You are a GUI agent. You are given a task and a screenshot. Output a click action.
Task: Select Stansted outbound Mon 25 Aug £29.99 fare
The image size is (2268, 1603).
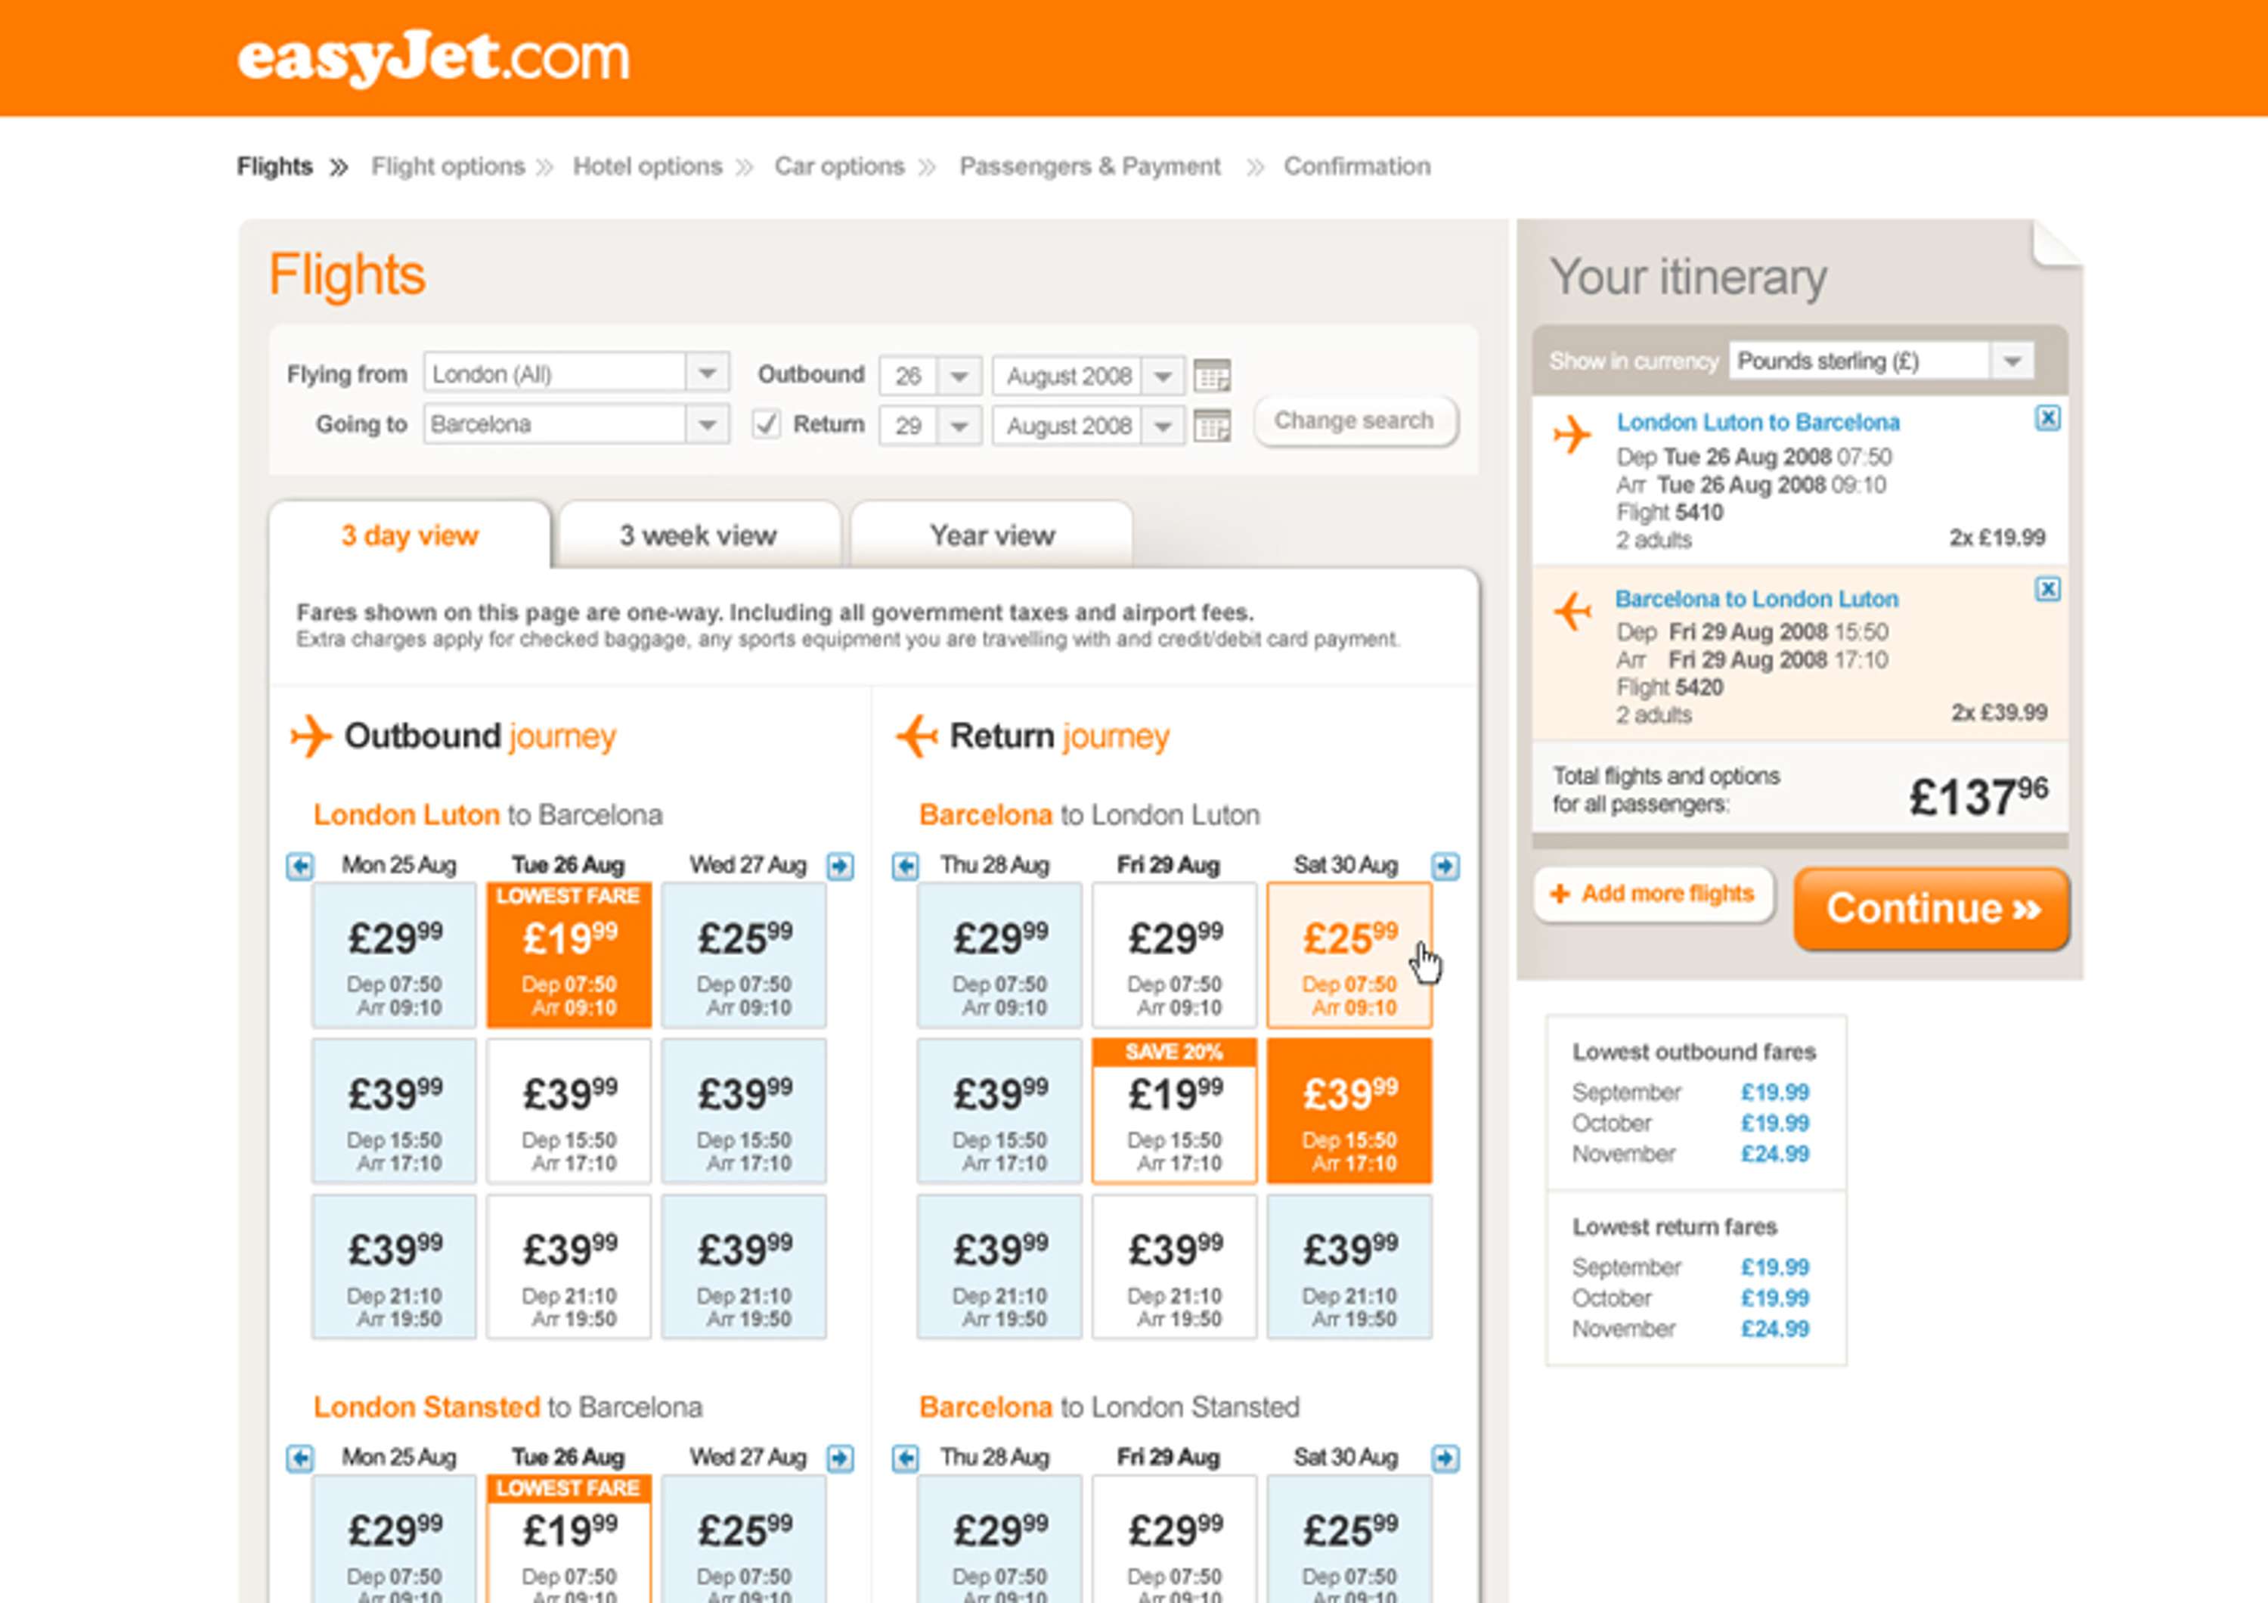pos(394,1539)
